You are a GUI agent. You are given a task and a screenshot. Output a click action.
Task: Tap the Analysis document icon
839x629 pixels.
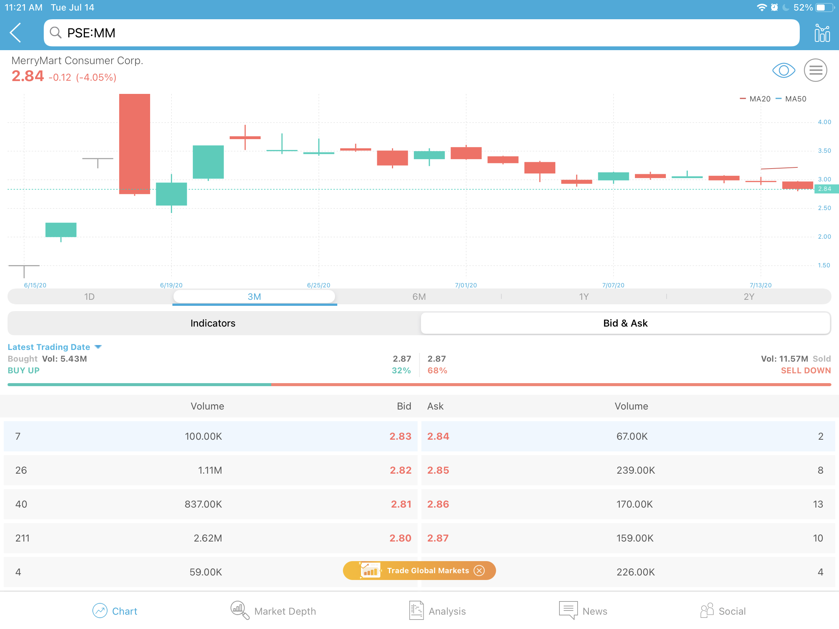coord(416,611)
